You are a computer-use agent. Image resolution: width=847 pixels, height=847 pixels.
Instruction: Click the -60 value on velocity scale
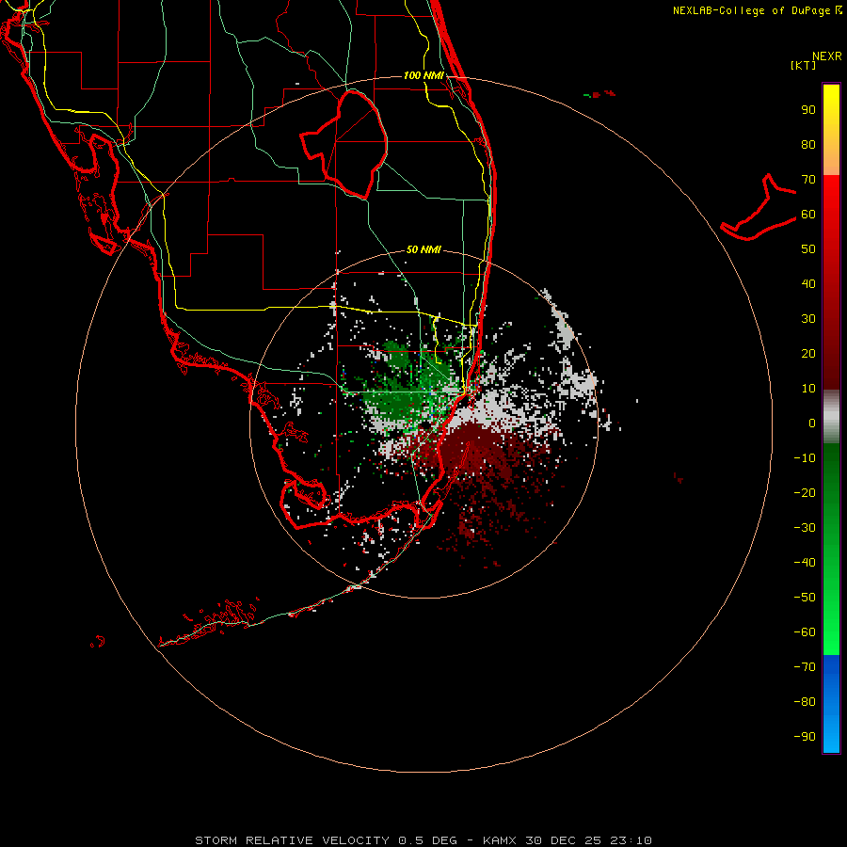coord(805,632)
